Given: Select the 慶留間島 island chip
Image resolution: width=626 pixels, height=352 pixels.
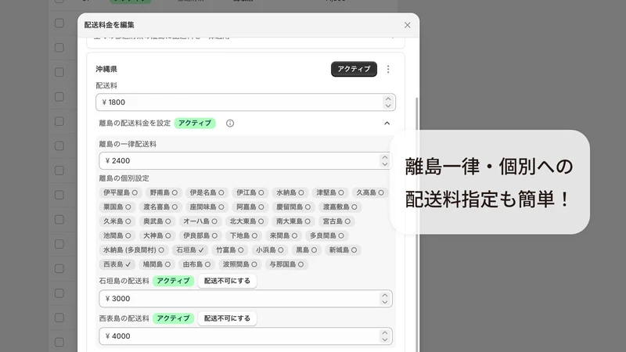Looking at the screenshot, I should [x=293, y=207].
